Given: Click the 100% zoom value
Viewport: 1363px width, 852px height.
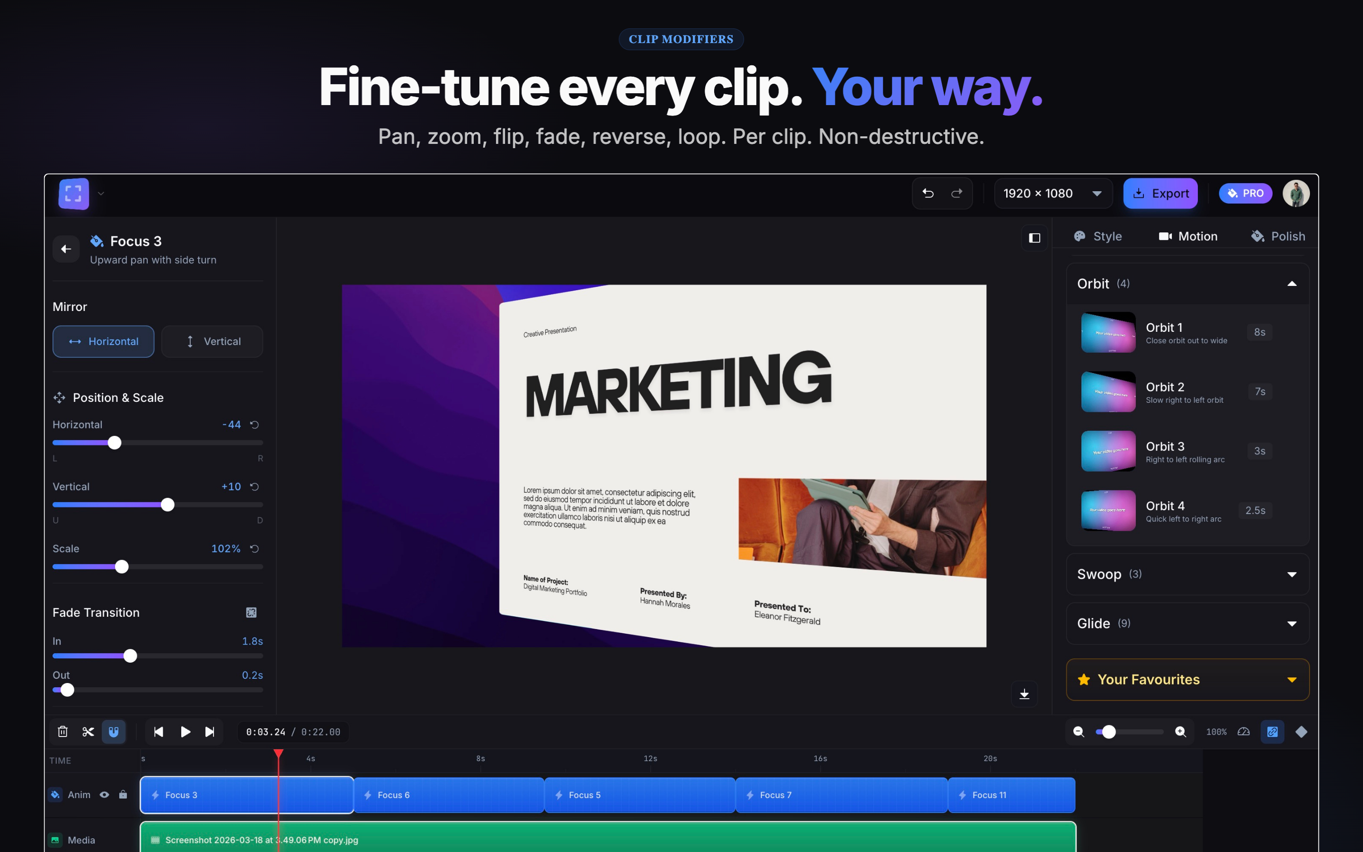Looking at the screenshot, I should [1216, 732].
